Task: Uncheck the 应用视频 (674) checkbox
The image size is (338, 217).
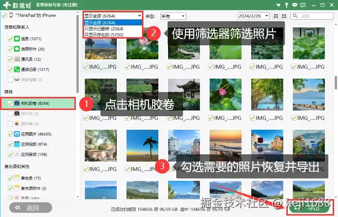Action: 10,144
